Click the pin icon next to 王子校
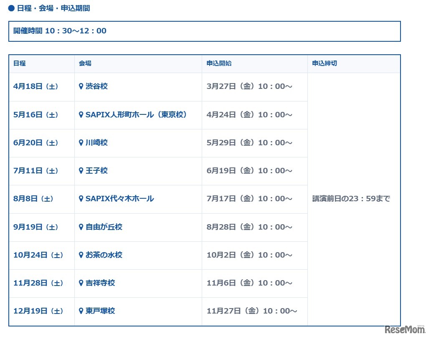 tap(81, 171)
